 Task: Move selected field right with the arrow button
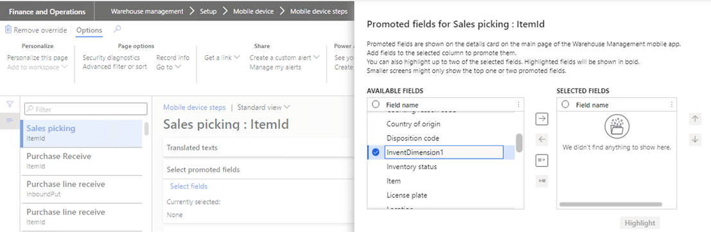[x=542, y=119]
